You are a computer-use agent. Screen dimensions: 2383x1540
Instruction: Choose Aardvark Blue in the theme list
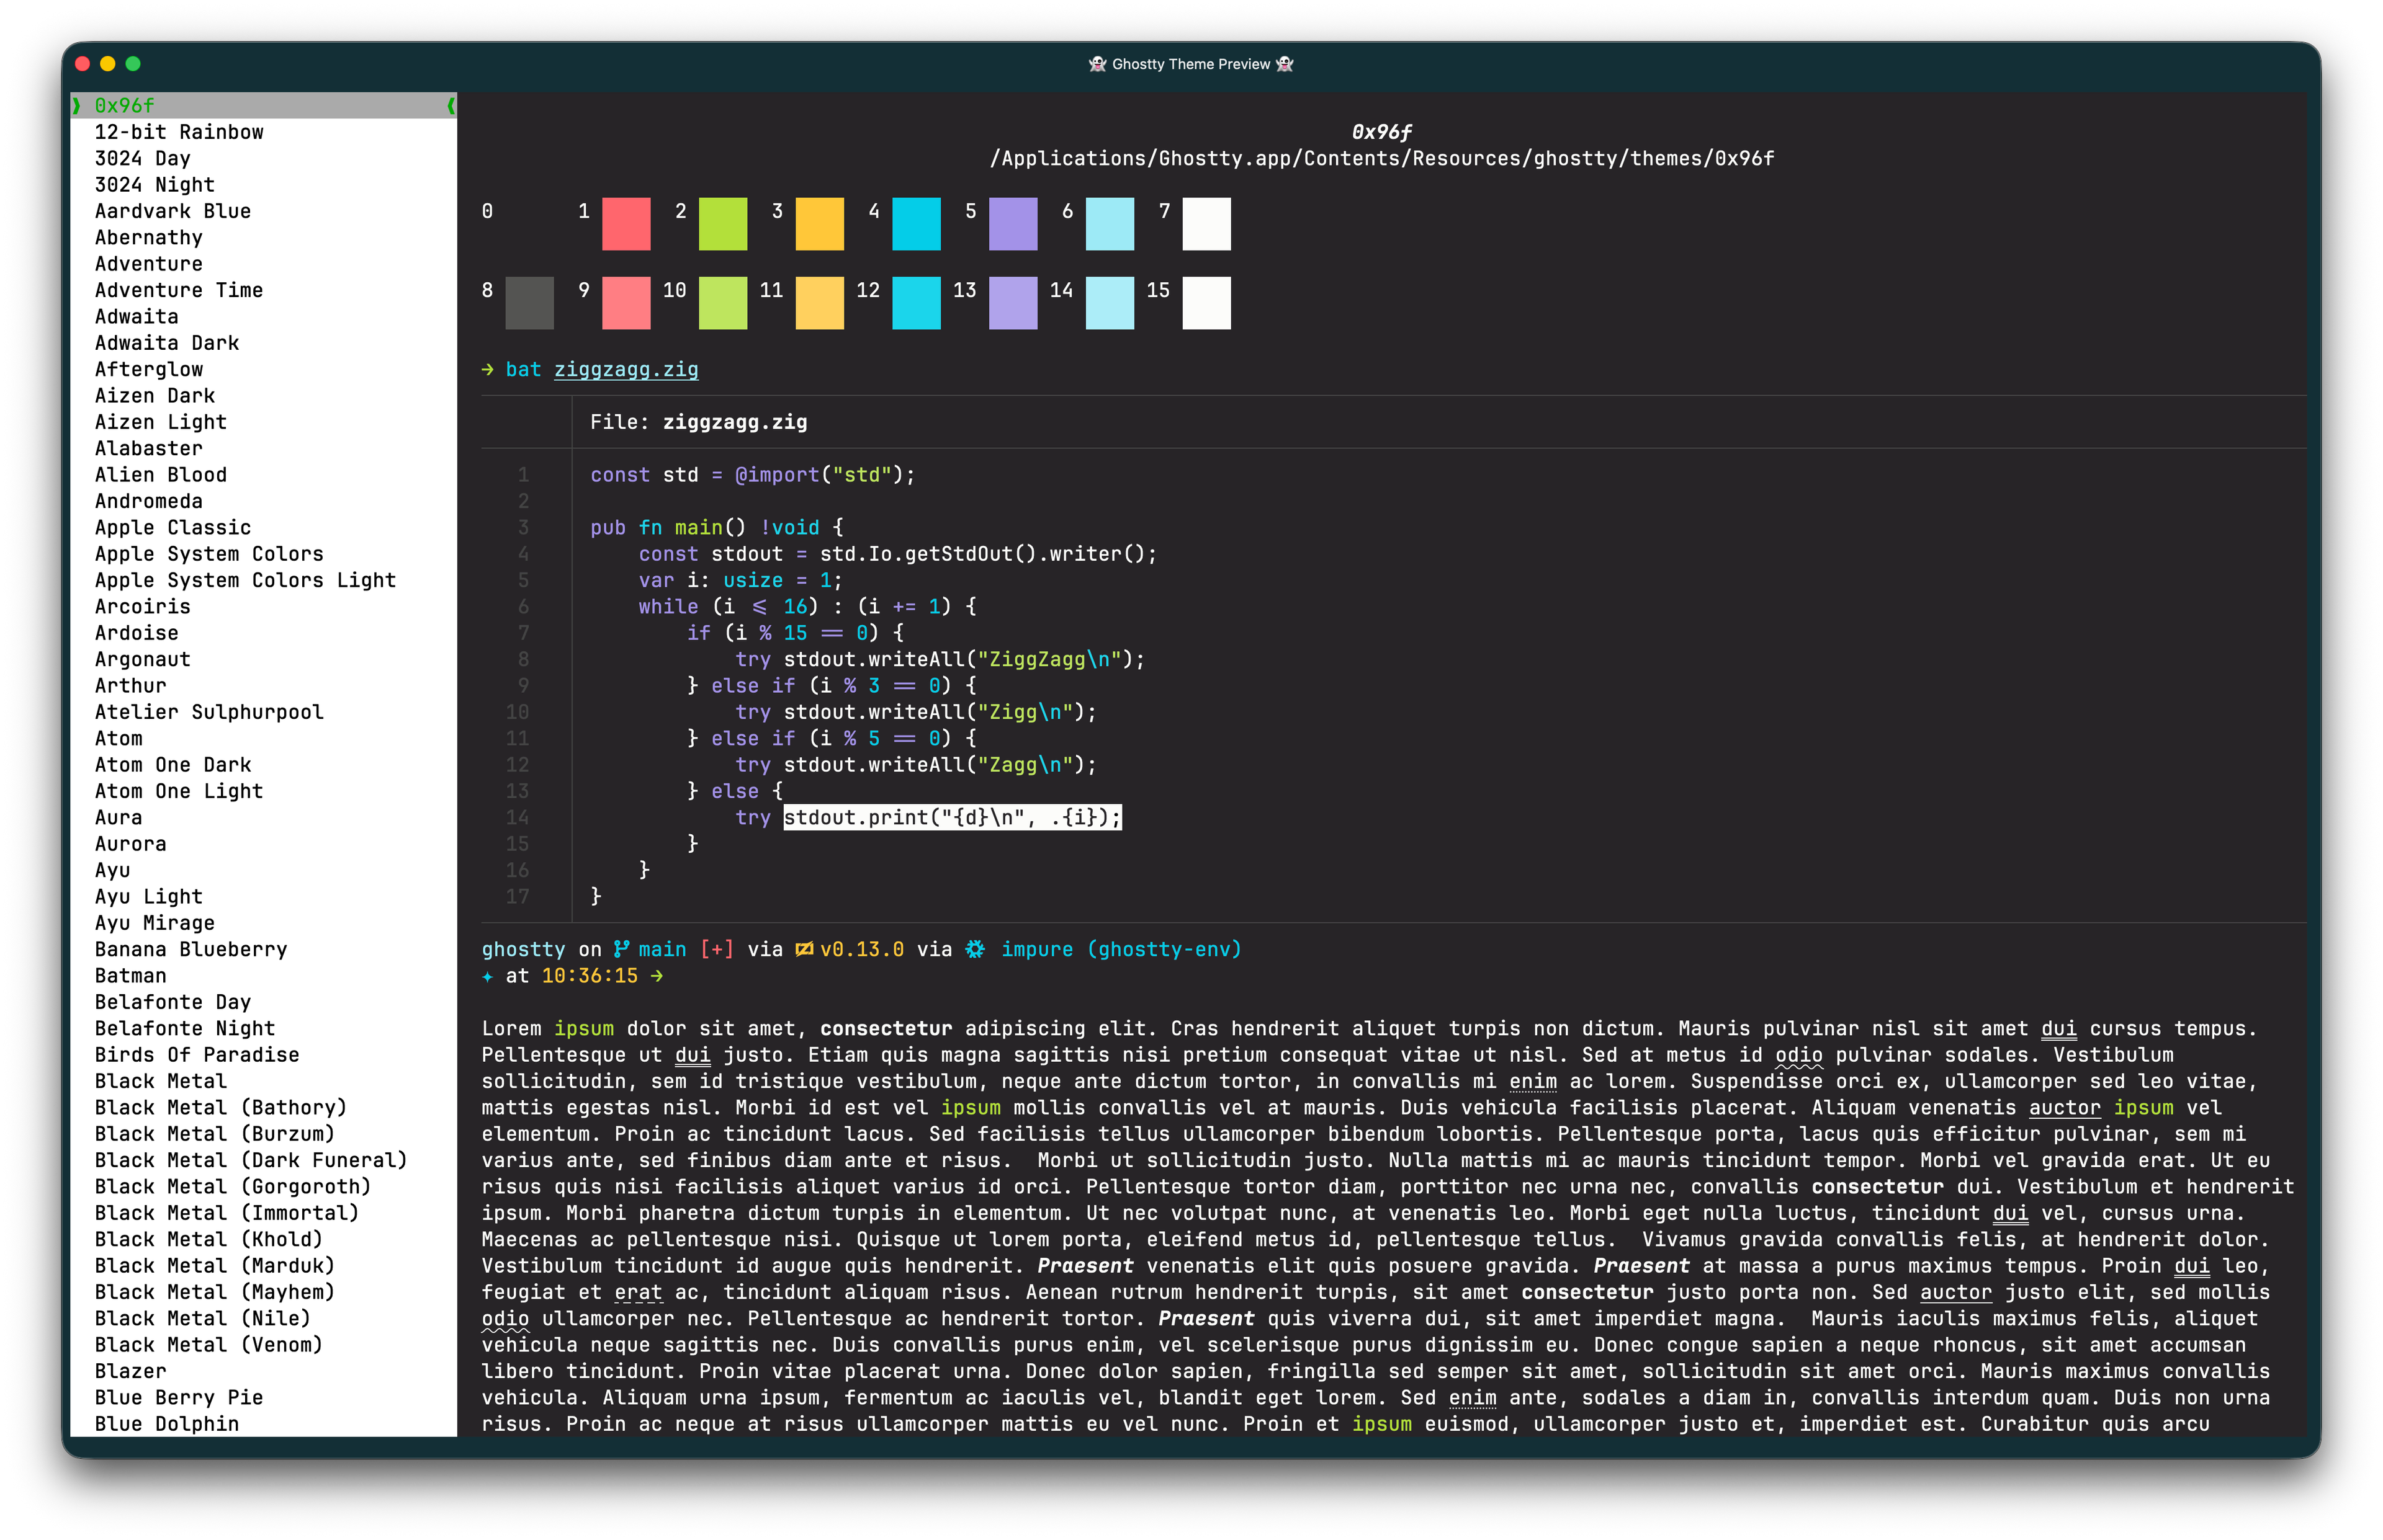click(x=173, y=211)
